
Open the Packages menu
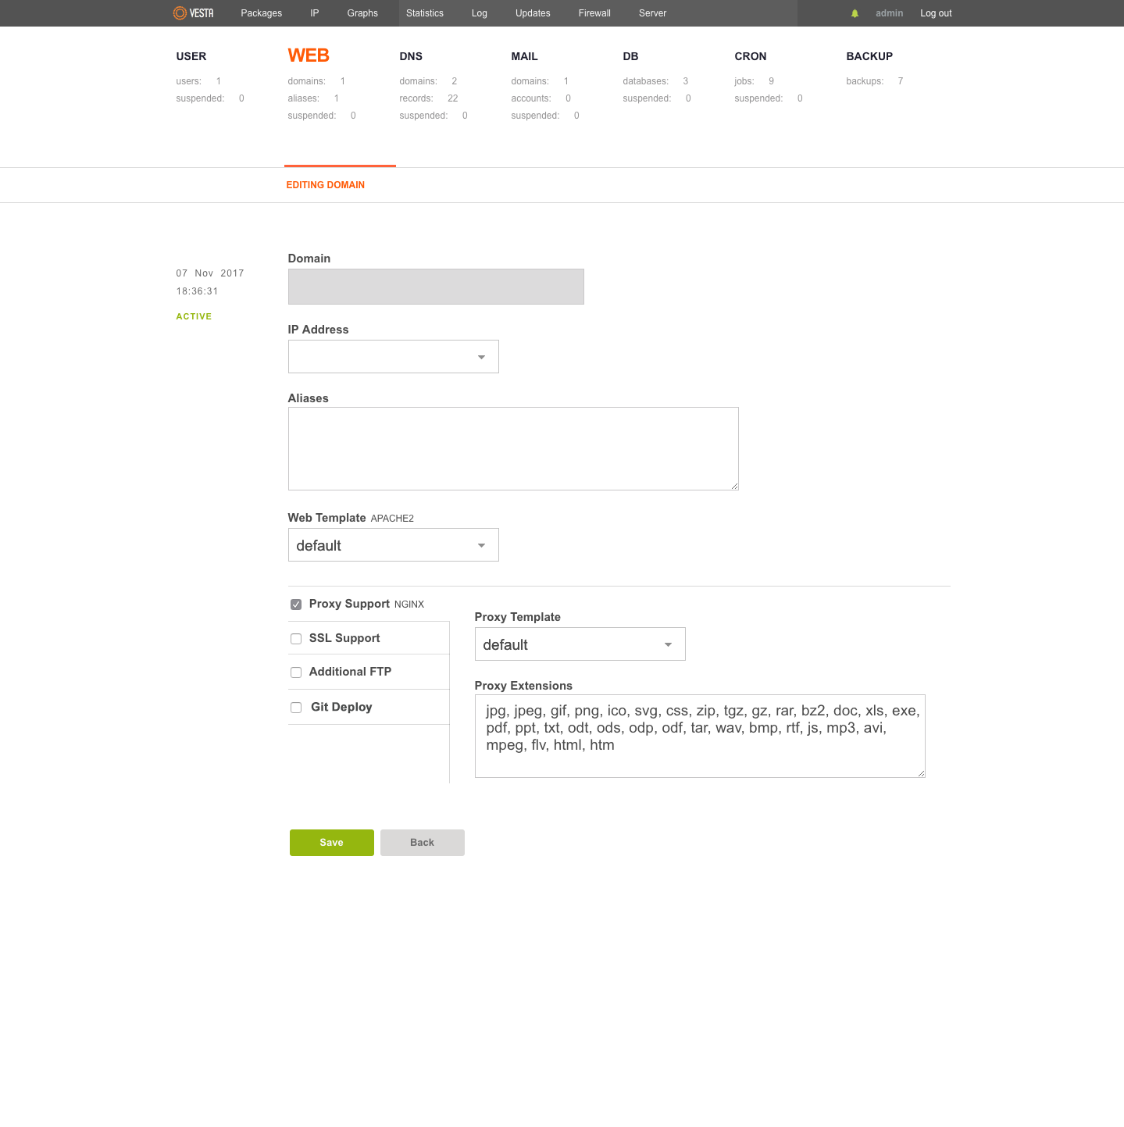261,12
